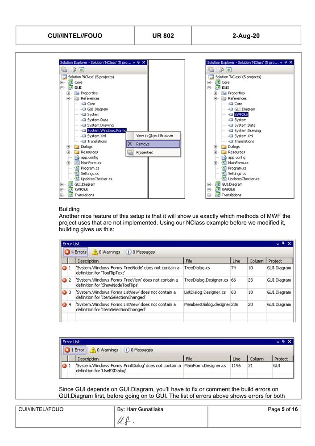Toggle 0 Messages filter in lower Error List

(x=138, y=350)
